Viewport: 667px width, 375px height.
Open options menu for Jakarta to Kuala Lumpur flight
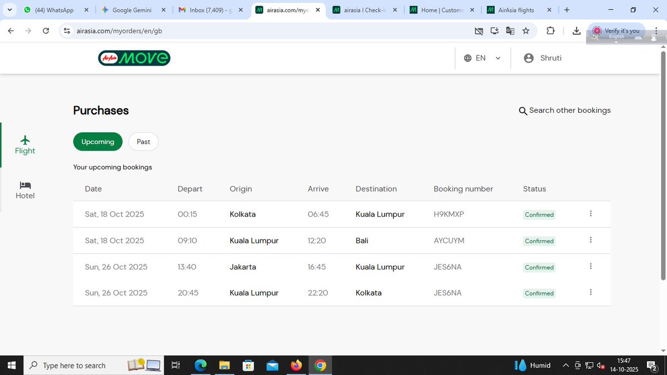(x=590, y=267)
